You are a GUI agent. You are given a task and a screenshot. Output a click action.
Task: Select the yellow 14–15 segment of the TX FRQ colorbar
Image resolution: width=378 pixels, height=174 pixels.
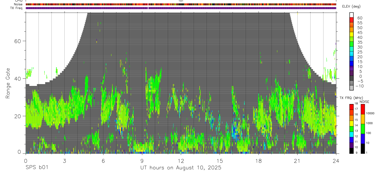pos(352,123)
